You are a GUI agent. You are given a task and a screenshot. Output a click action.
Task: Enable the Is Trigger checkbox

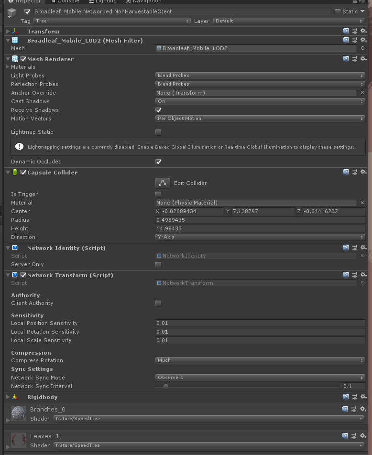click(158, 194)
